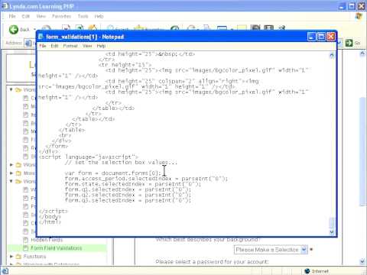Click the '</html>' line in Notepad

50,222
